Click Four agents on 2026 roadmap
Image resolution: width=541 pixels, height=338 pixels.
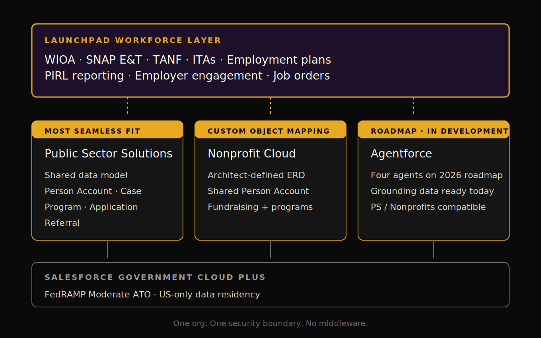pyautogui.click(x=436, y=175)
